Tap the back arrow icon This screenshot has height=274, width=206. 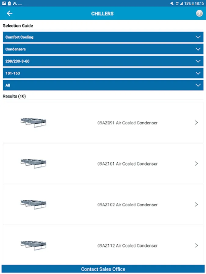[x=10, y=13]
